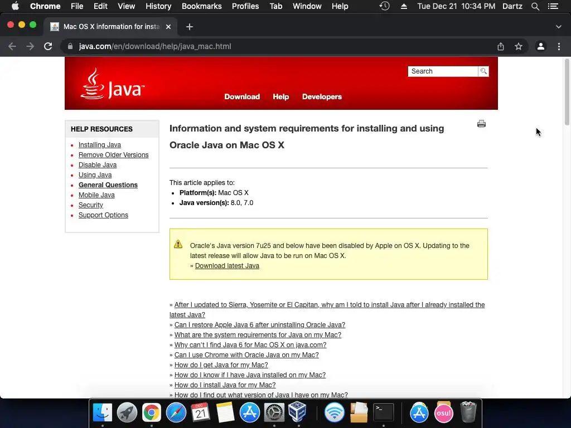
Task: Click the padlock site info icon
Action: click(70, 46)
